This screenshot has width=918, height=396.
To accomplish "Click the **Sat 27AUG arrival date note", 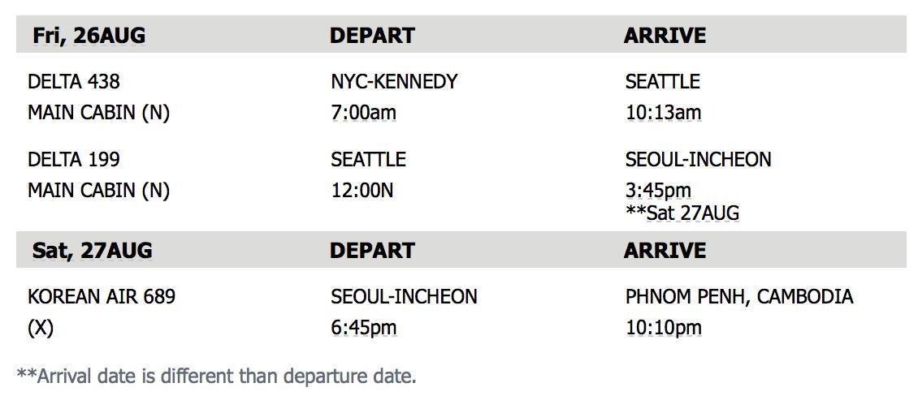I will (x=682, y=213).
